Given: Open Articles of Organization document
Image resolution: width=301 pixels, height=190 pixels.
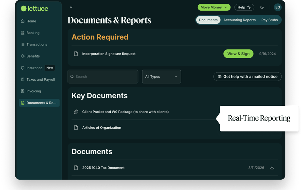Looking at the screenshot, I should (x=102, y=128).
